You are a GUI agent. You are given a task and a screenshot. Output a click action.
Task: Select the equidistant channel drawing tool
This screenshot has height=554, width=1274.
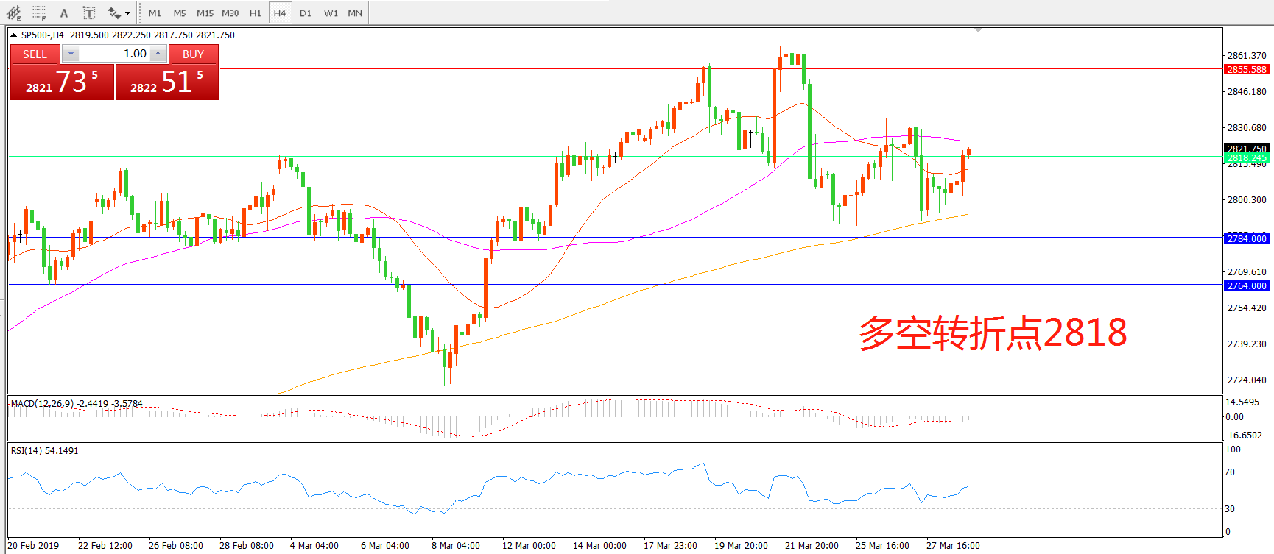point(14,13)
